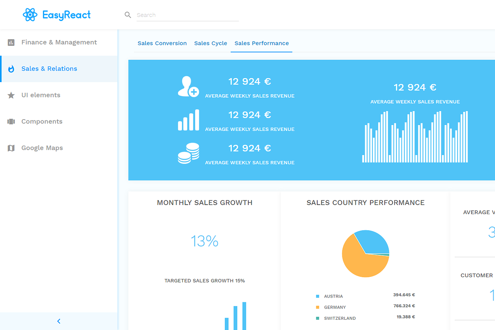Viewport: 495px width, 330px height.
Task: Click the UI elements star icon
Action: tap(11, 95)
